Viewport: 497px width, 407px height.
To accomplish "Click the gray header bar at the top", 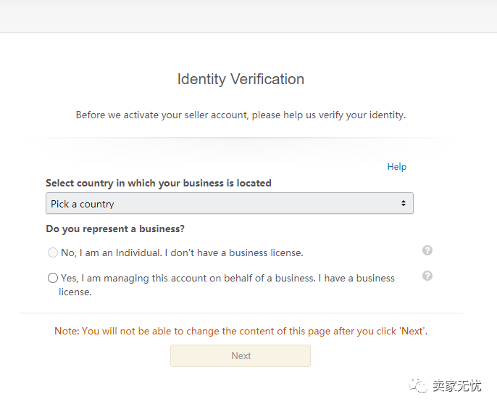I will point(248,15).
